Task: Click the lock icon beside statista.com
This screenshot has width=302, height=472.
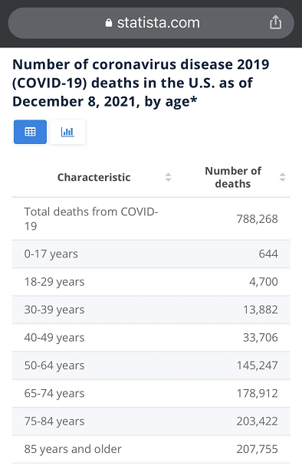Action: point(109,23)
